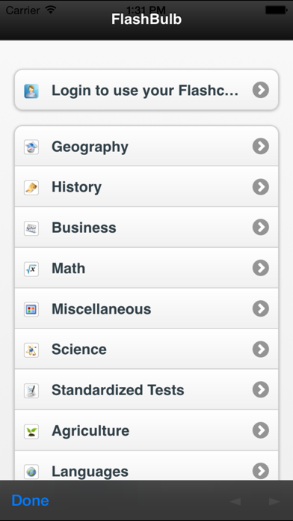Tap the Done button
Image resolution: width=293 pixels, height=521 pixels.
(30, 500)
